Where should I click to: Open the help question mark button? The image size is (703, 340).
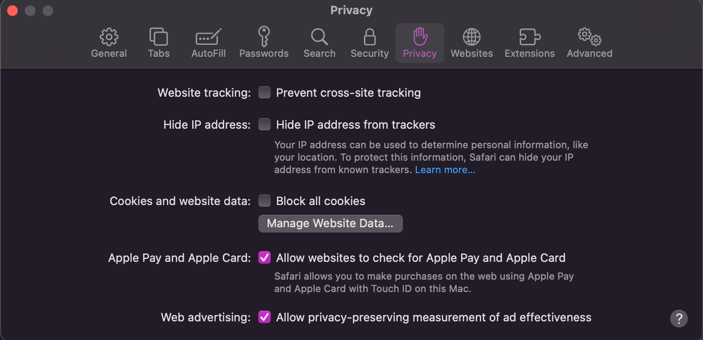coord(678,319)
